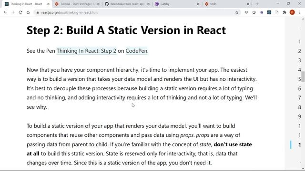Screen dimensions: 305x171
Task: Click the browser forward arrow
Action: [x=13, y=12]
